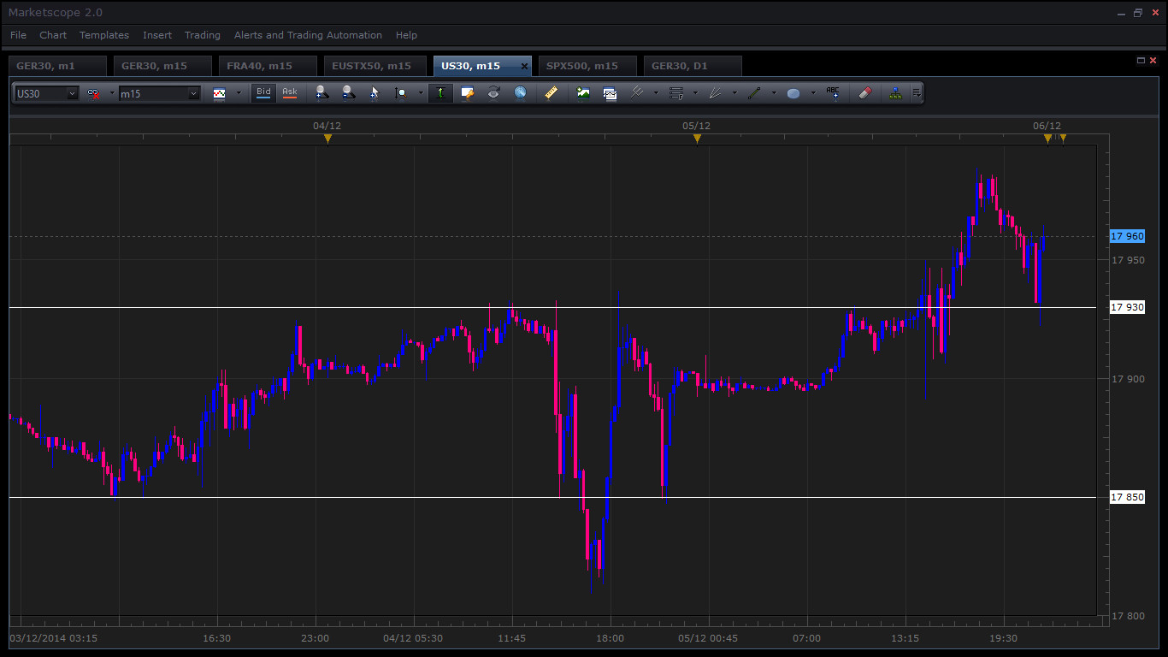
Task: Toggle the Ask price display
Action: (x=290, y=92)
